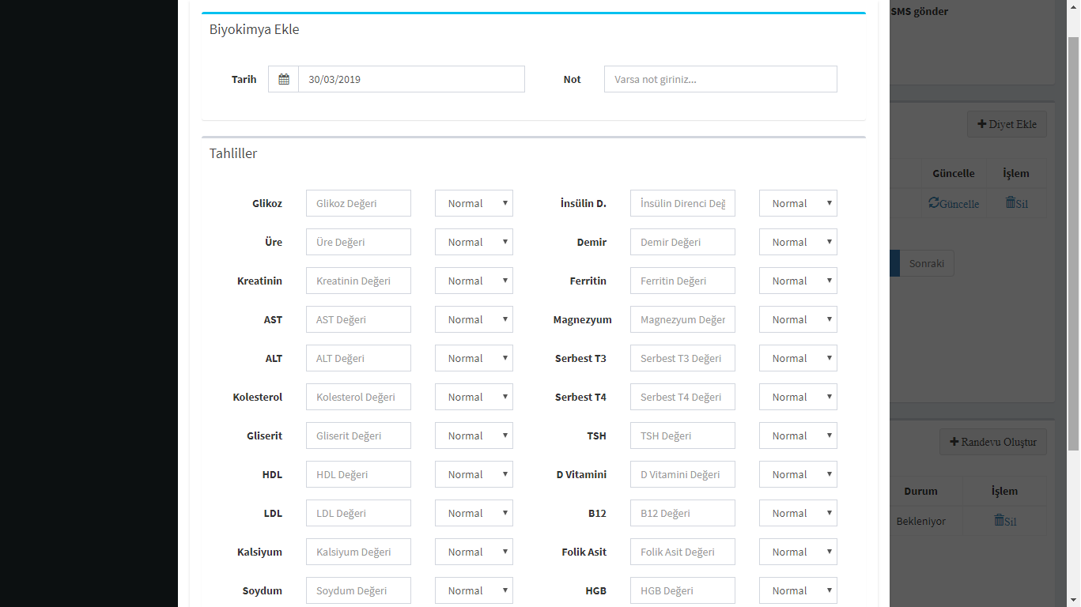Expand the HGB Normal dropdown
Screen dimensions: 1081x607
point(798,590)
